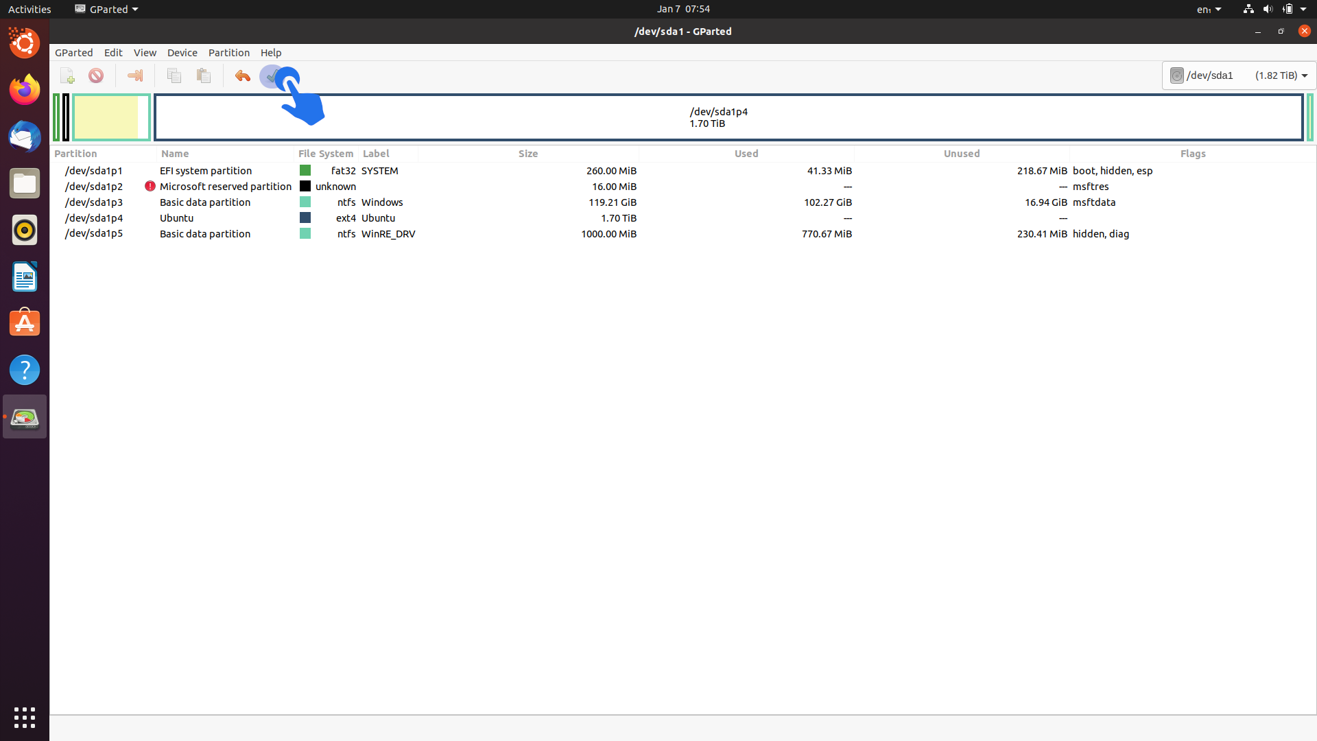Click the Undo last operation icon
The width and height of the screenshot is (1317, 741).
[x=243, y=75]
